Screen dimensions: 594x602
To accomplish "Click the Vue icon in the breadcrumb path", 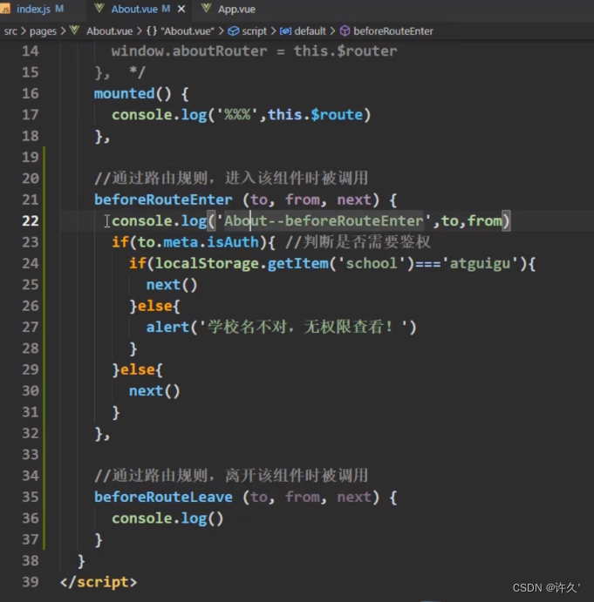I will click(x=74, y=30).
